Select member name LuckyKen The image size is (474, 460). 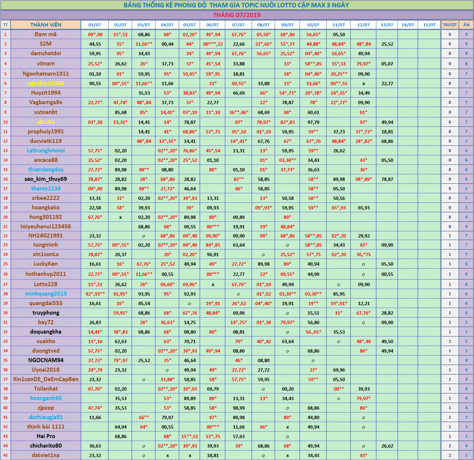pos(46,264)
